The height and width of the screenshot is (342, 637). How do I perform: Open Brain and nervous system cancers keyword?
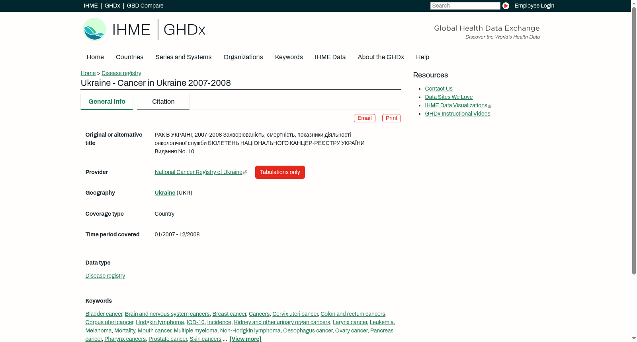pos(167,314)
